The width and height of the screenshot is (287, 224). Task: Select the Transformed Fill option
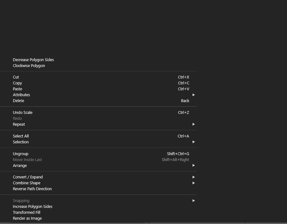pyautogui.click(x=27, y=213)
